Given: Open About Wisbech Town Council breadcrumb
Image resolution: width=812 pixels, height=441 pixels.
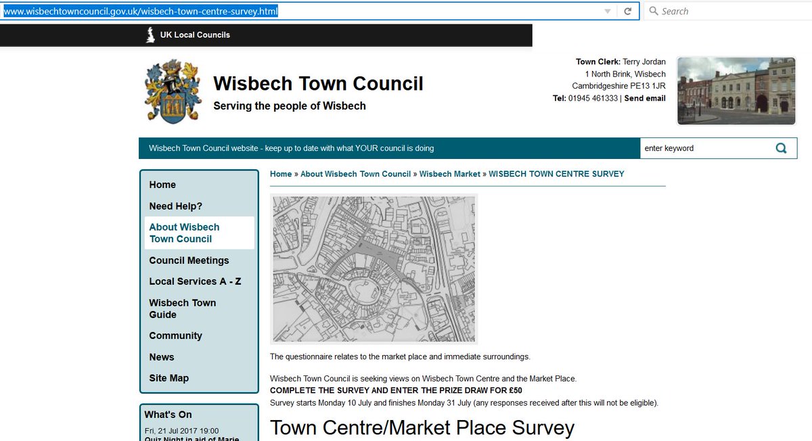Looking at the screenshot, I should click(356, 175).
